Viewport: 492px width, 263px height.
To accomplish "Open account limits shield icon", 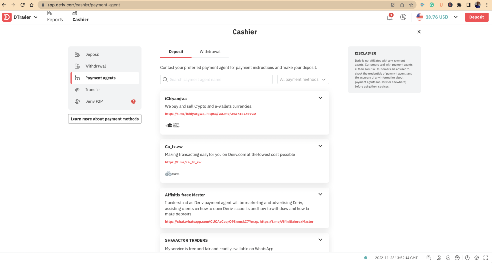I will [x=448, y=258].
